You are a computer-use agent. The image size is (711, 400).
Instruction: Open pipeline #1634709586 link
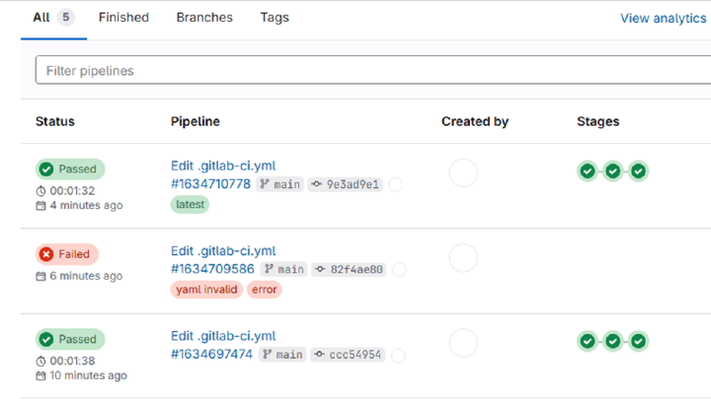(x=212, y=269)
